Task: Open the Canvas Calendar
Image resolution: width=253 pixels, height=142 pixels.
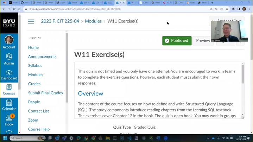Action: coord(9,105)
